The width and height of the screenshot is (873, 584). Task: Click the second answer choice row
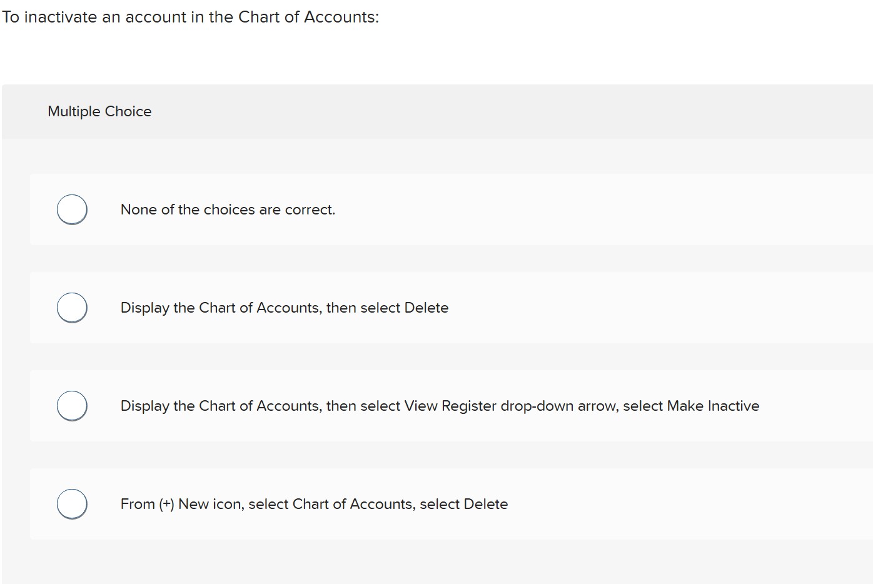(x=438, y=307)
